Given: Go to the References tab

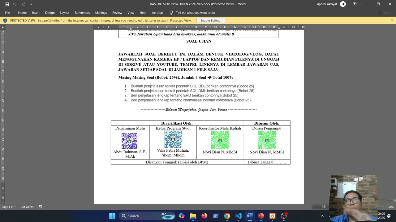Looking at the screenshot, I should (x=82, y=13).
